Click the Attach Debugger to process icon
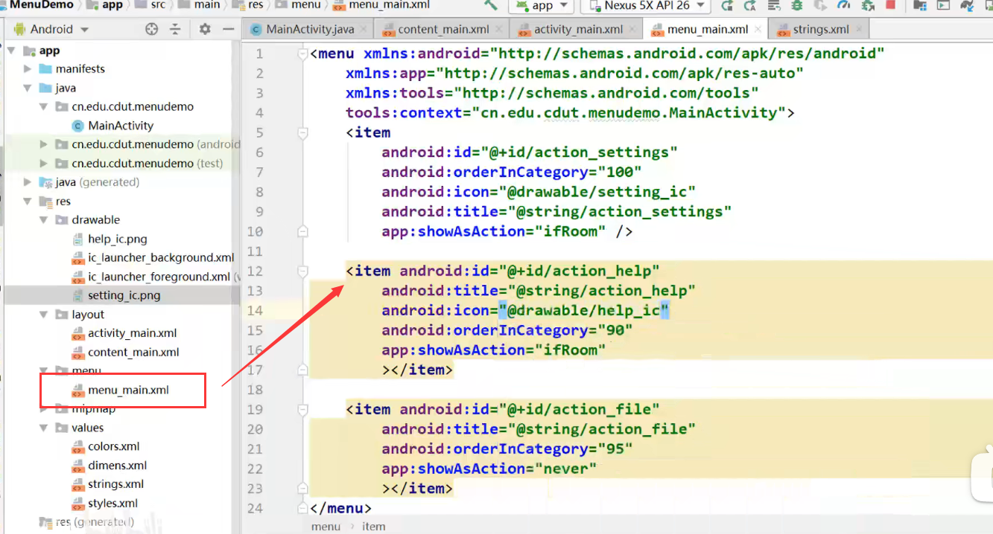Screen dimensions: 993x534 tap(866, 5)
